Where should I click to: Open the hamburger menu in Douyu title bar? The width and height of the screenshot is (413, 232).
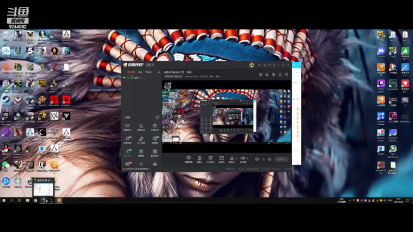274,65
